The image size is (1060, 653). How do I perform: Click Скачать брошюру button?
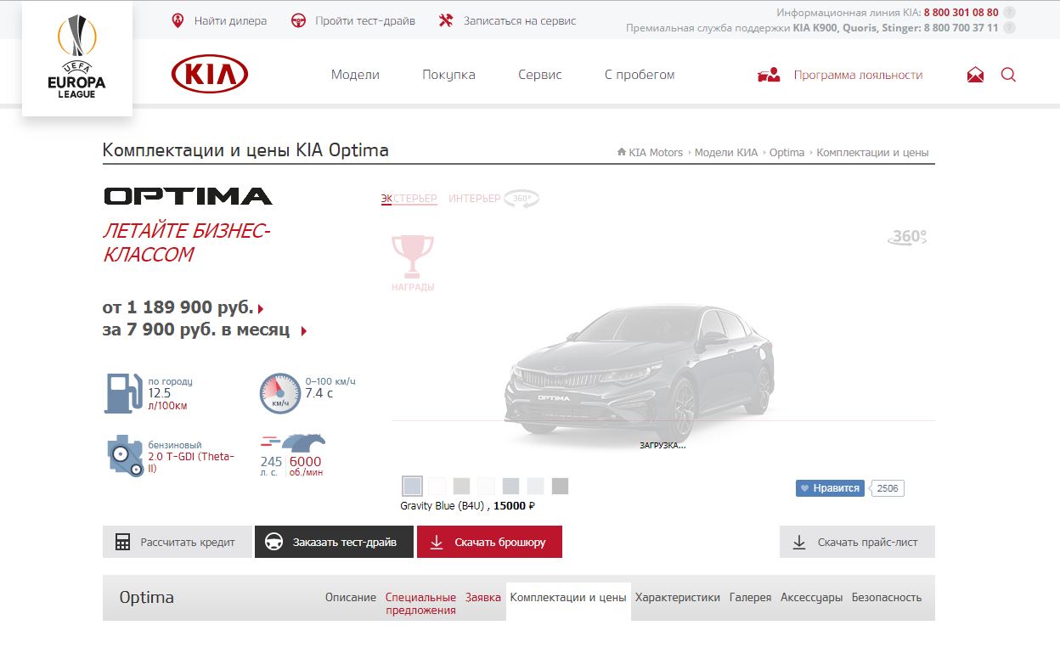pyautogui.click(x=489, y=542)
